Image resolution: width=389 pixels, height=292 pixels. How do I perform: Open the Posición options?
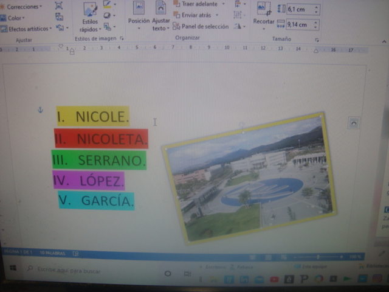coord(139,16)
